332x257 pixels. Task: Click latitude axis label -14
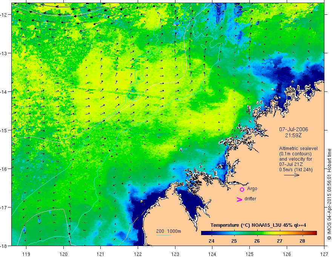click(x=4, y=92)
